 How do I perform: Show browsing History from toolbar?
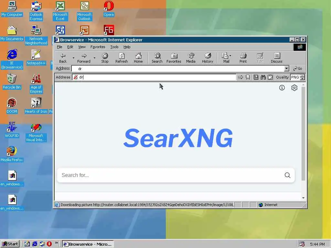pyautogui.click(x=208, y=58)
